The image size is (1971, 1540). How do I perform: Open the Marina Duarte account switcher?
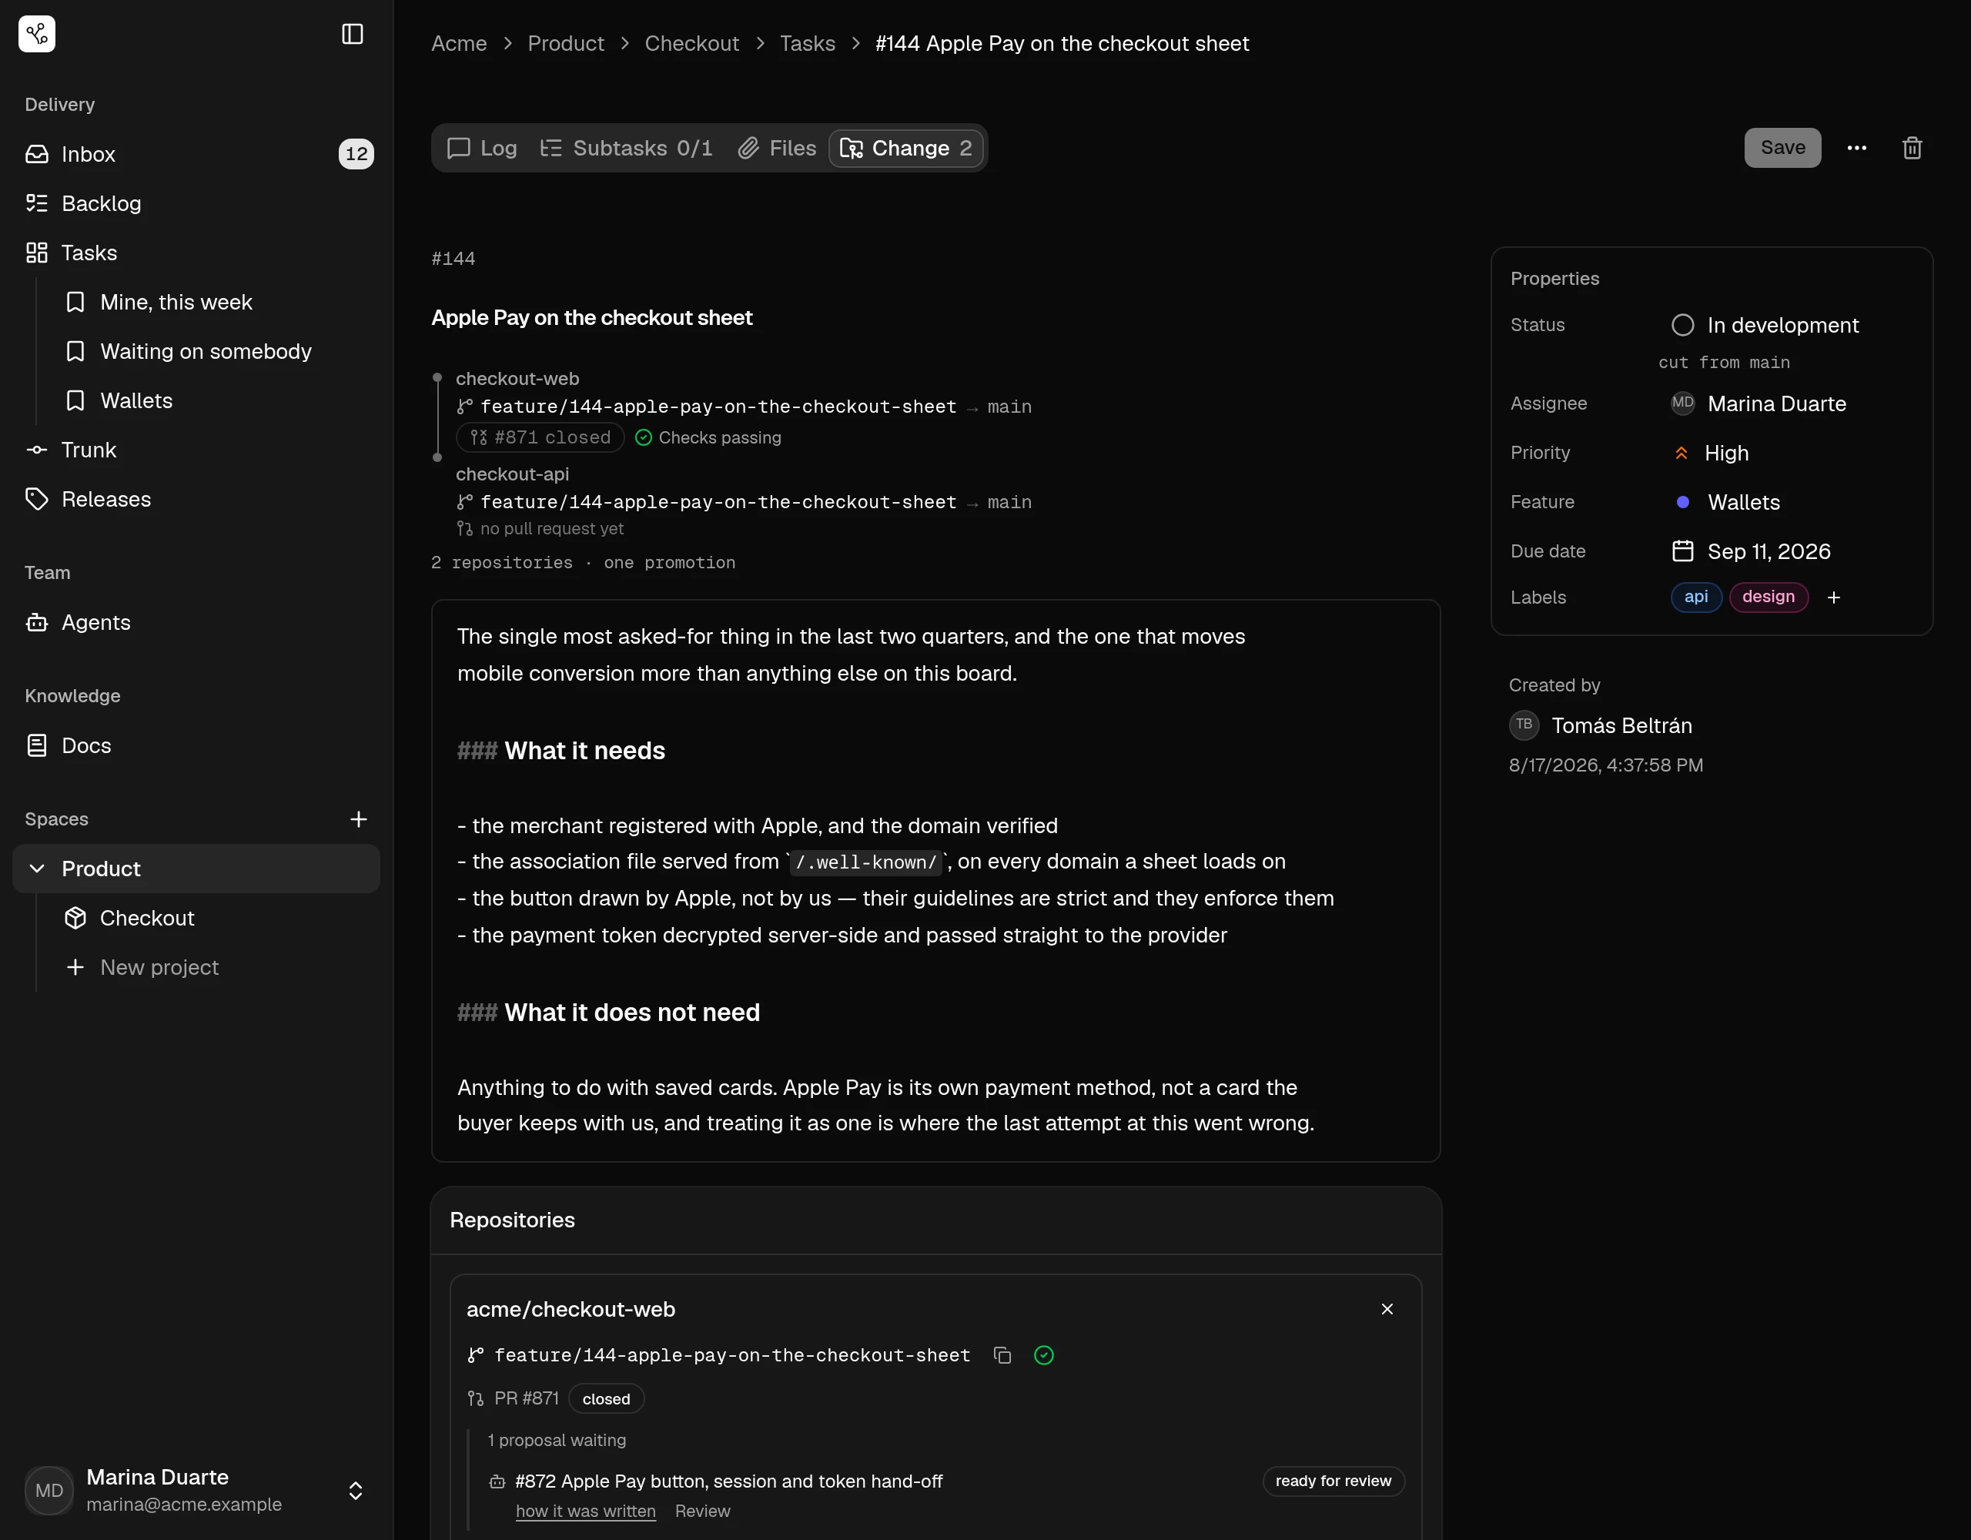(x=356, y=1491)
